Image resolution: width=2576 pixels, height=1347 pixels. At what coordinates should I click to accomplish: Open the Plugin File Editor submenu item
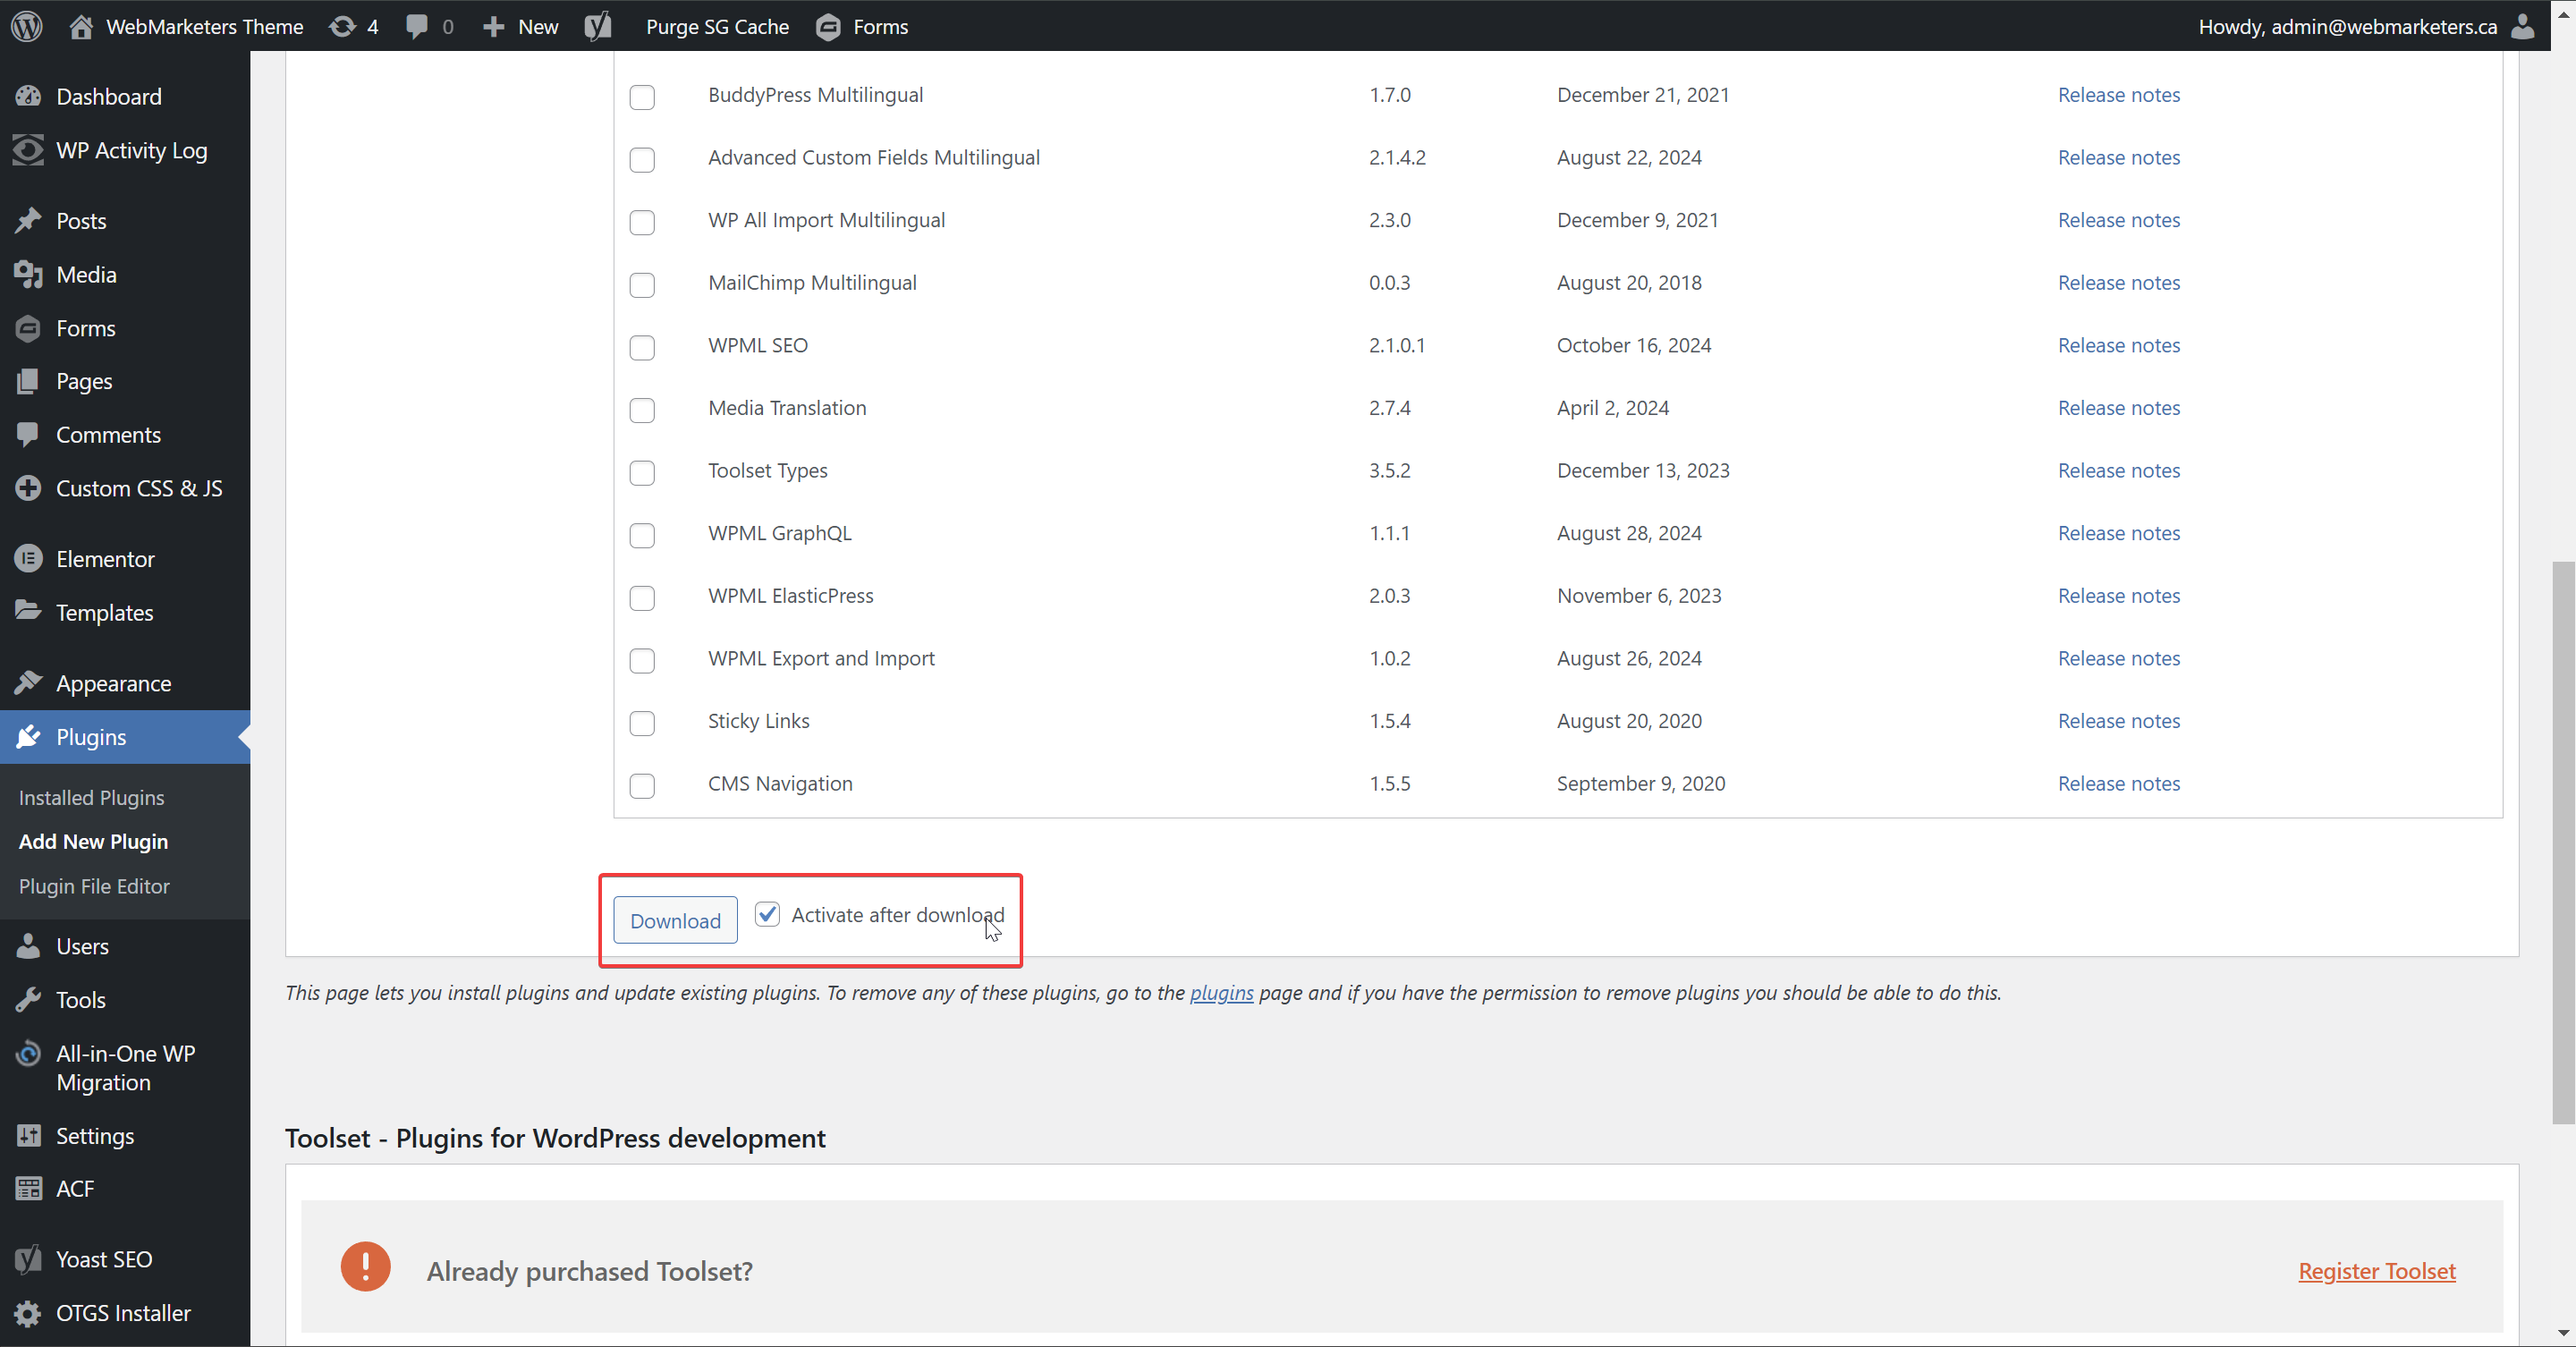click(x=94, y=886)
